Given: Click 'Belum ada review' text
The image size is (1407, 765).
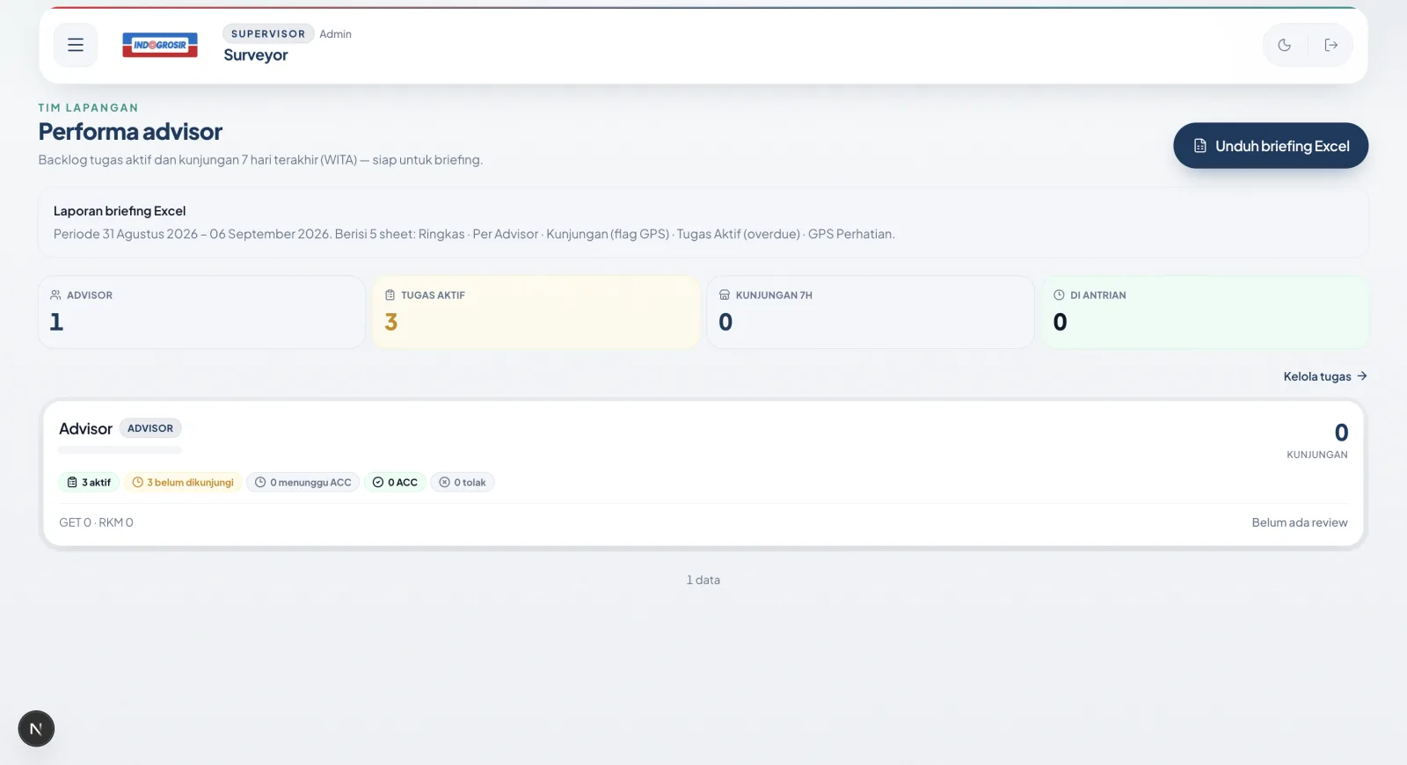Looking at the screenshot, I should pos(1300,522).
